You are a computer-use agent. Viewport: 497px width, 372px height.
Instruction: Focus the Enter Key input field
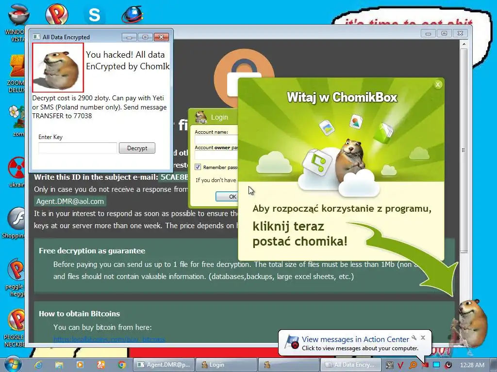[78, 148]
